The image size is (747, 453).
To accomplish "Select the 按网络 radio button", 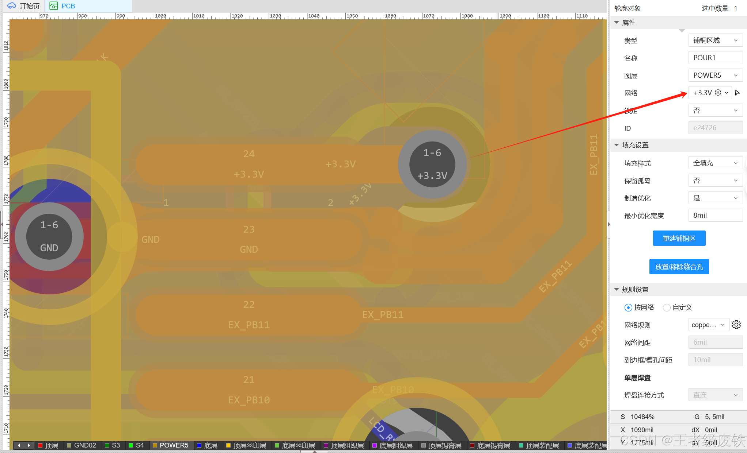I will [628, 307].
